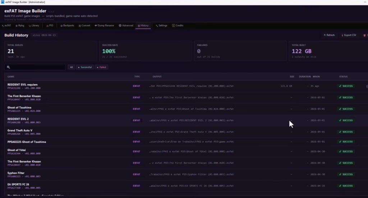
Task: Filter builds by Successful
Action: (x=85, y=67)
